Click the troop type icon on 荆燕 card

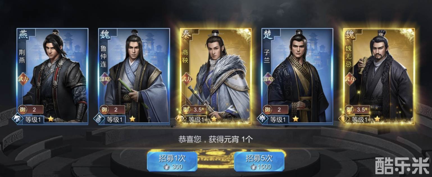[x=17, y=119]
